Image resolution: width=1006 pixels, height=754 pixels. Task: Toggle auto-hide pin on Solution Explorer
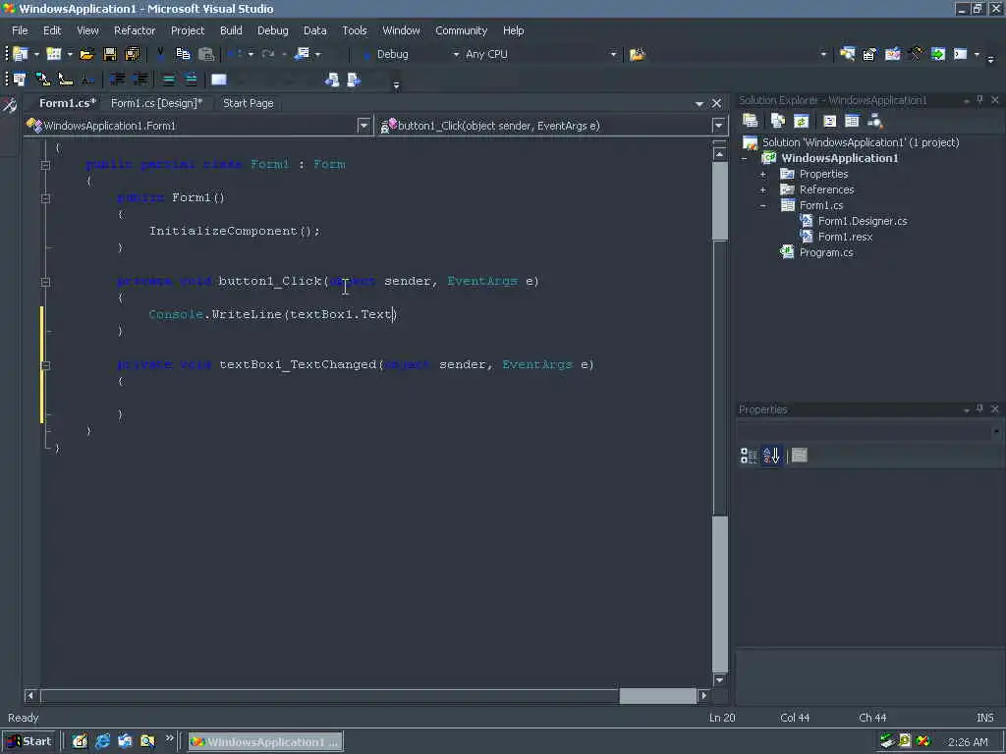(x=979, y=100)
